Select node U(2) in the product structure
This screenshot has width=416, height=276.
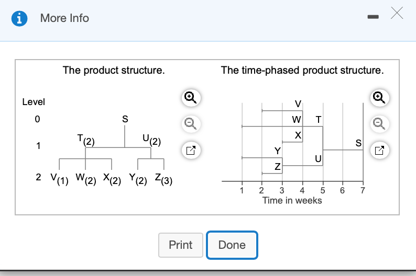(x=151, y=140)
